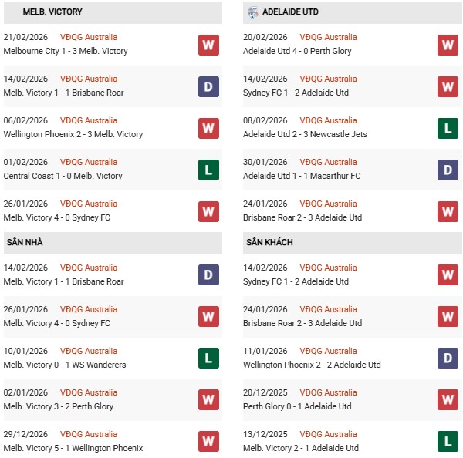This screenshot has height=458, width=463.
Task: Click the W badge for Melb. Victory 5-1 Wellington
Action: [x=208, y=442]
